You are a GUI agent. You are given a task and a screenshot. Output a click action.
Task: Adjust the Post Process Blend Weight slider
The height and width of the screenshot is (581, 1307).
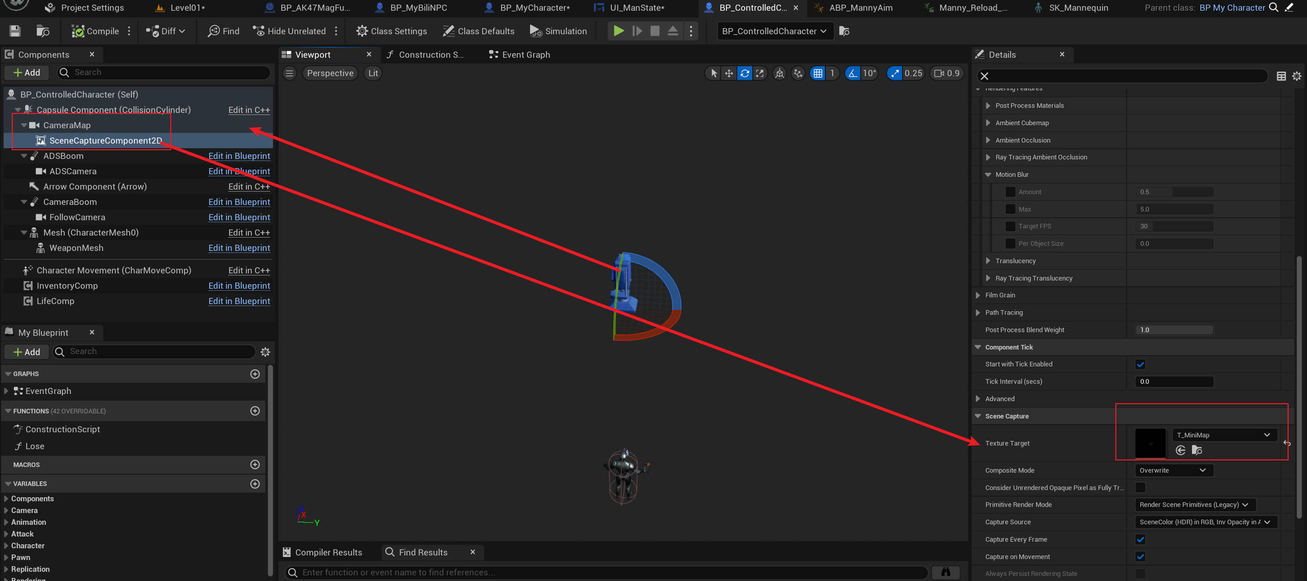coord(1174,330)
